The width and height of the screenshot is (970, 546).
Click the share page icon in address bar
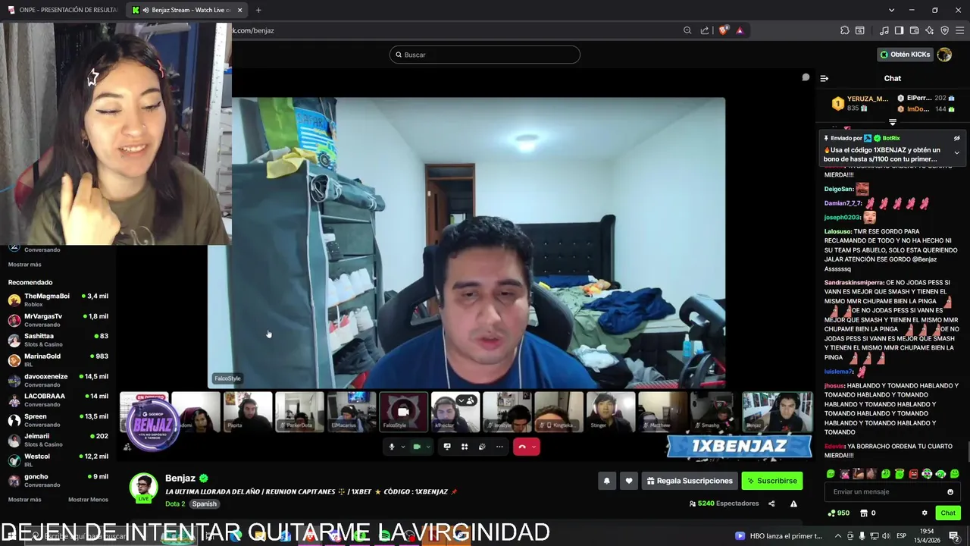[705, 30]
